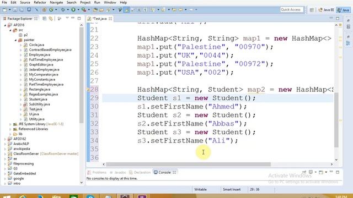The height and width of the screenshot is (198, 353).
Task: Click the green Run button icon
Action: coord(73,10)
